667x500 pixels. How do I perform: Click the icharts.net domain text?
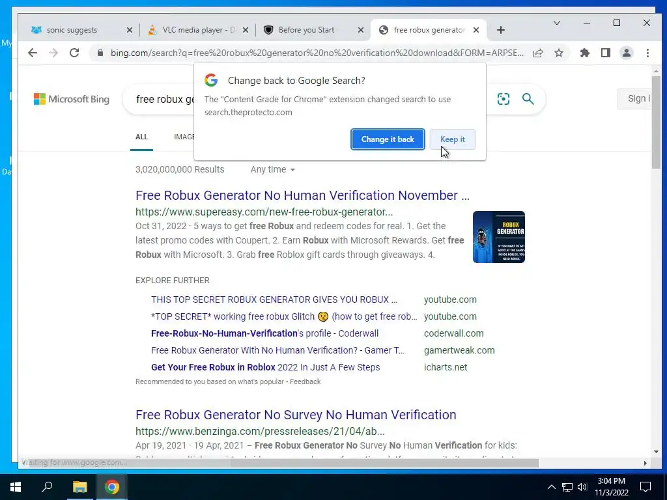[x=446, y=367]
